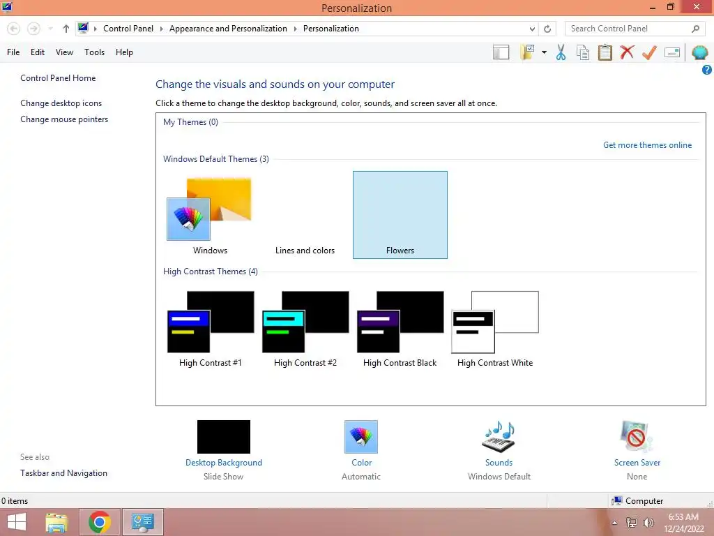Click High Contrast Themes (4) header
This screenshot has width=714, height=536.
coord(211,271)
